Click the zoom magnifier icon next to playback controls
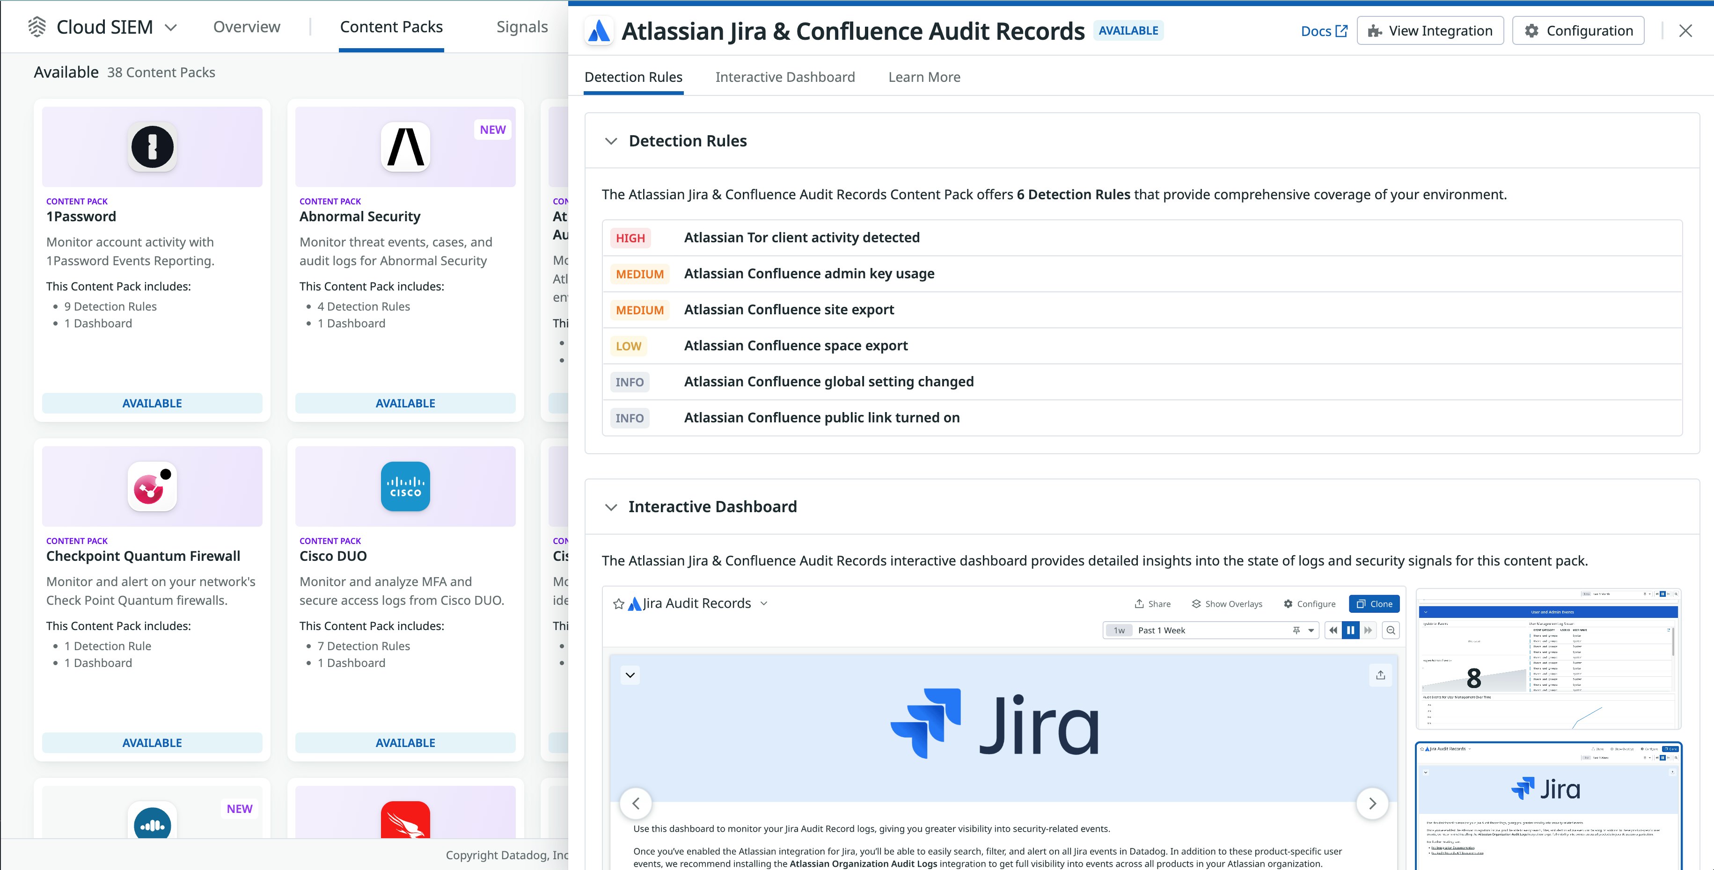The width and height of the screenshot is (1714, 870). pyautogui.click(x=1391, y=630)
